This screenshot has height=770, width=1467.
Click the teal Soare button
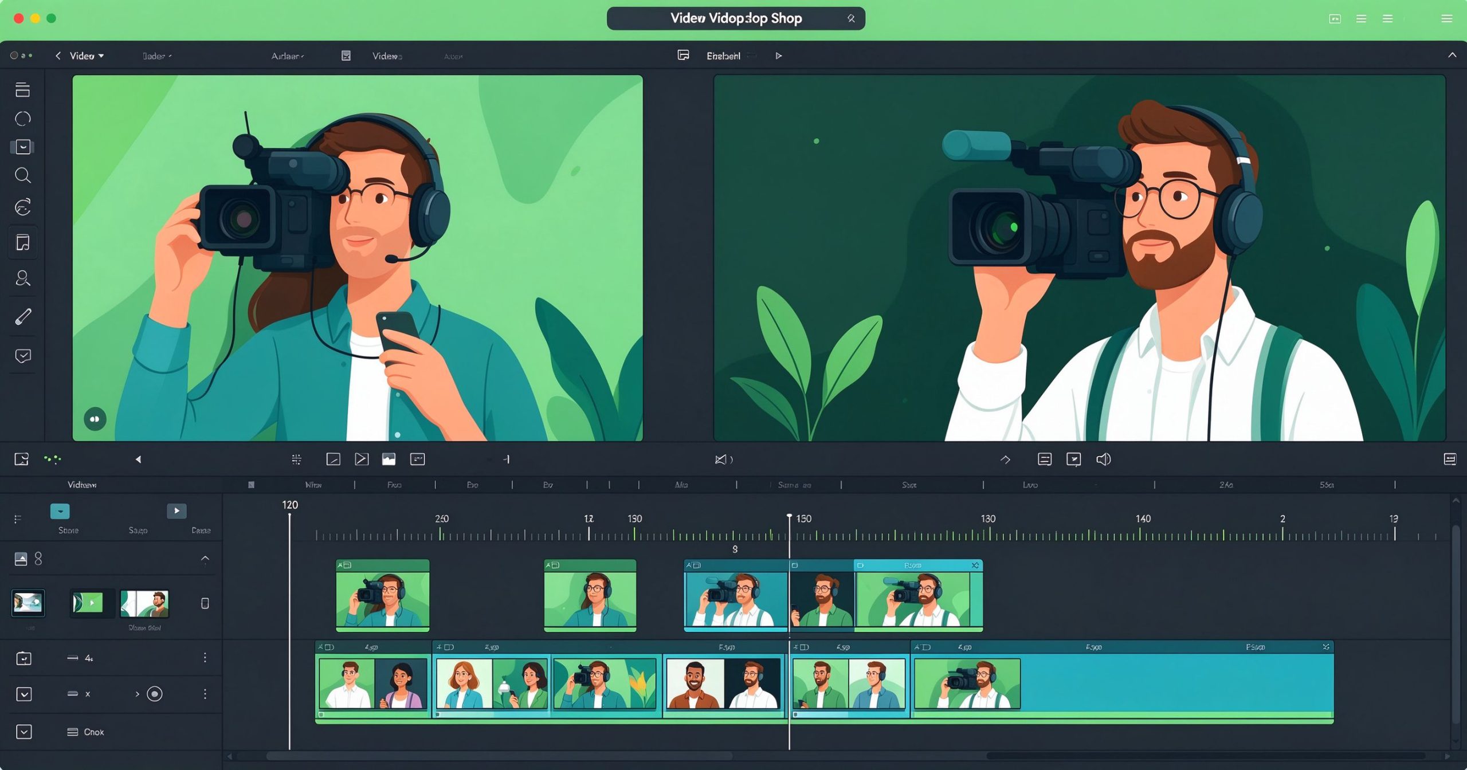(x=60, y=511)
